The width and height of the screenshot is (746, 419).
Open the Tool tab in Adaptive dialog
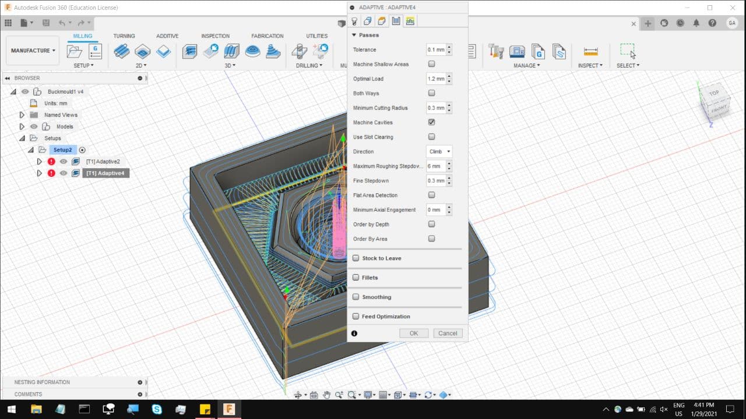[x=354, y=21]
